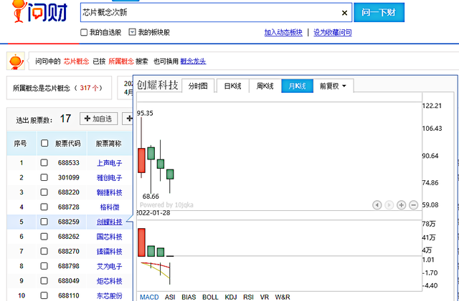Check the box for 688798
Screen dimensions: 459x301
44,266
